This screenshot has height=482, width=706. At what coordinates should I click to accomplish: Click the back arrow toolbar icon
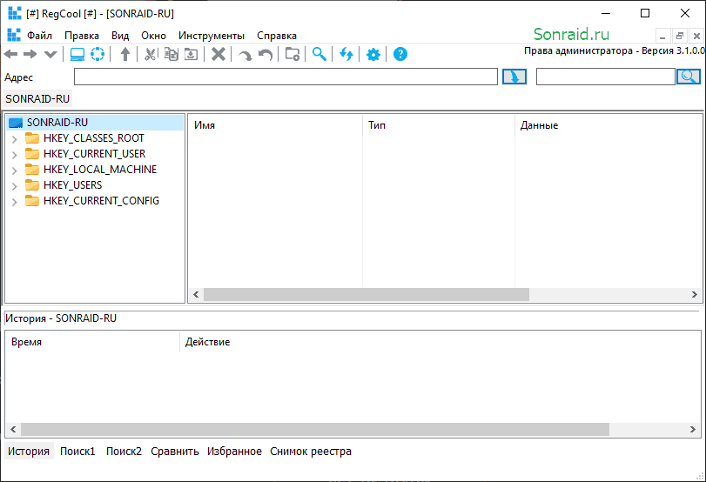click(10, 55)
